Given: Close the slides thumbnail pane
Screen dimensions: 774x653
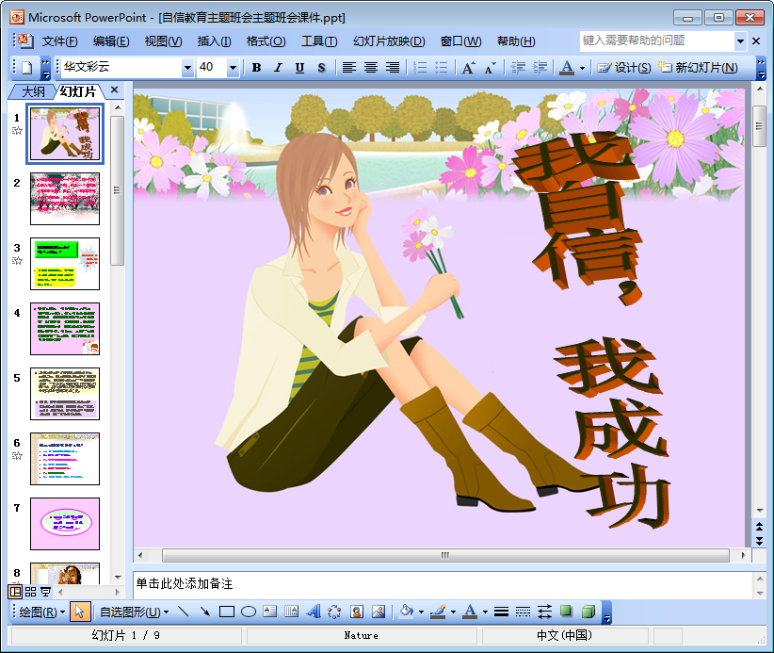Looking at the screenshot, I should click(115, 90).
